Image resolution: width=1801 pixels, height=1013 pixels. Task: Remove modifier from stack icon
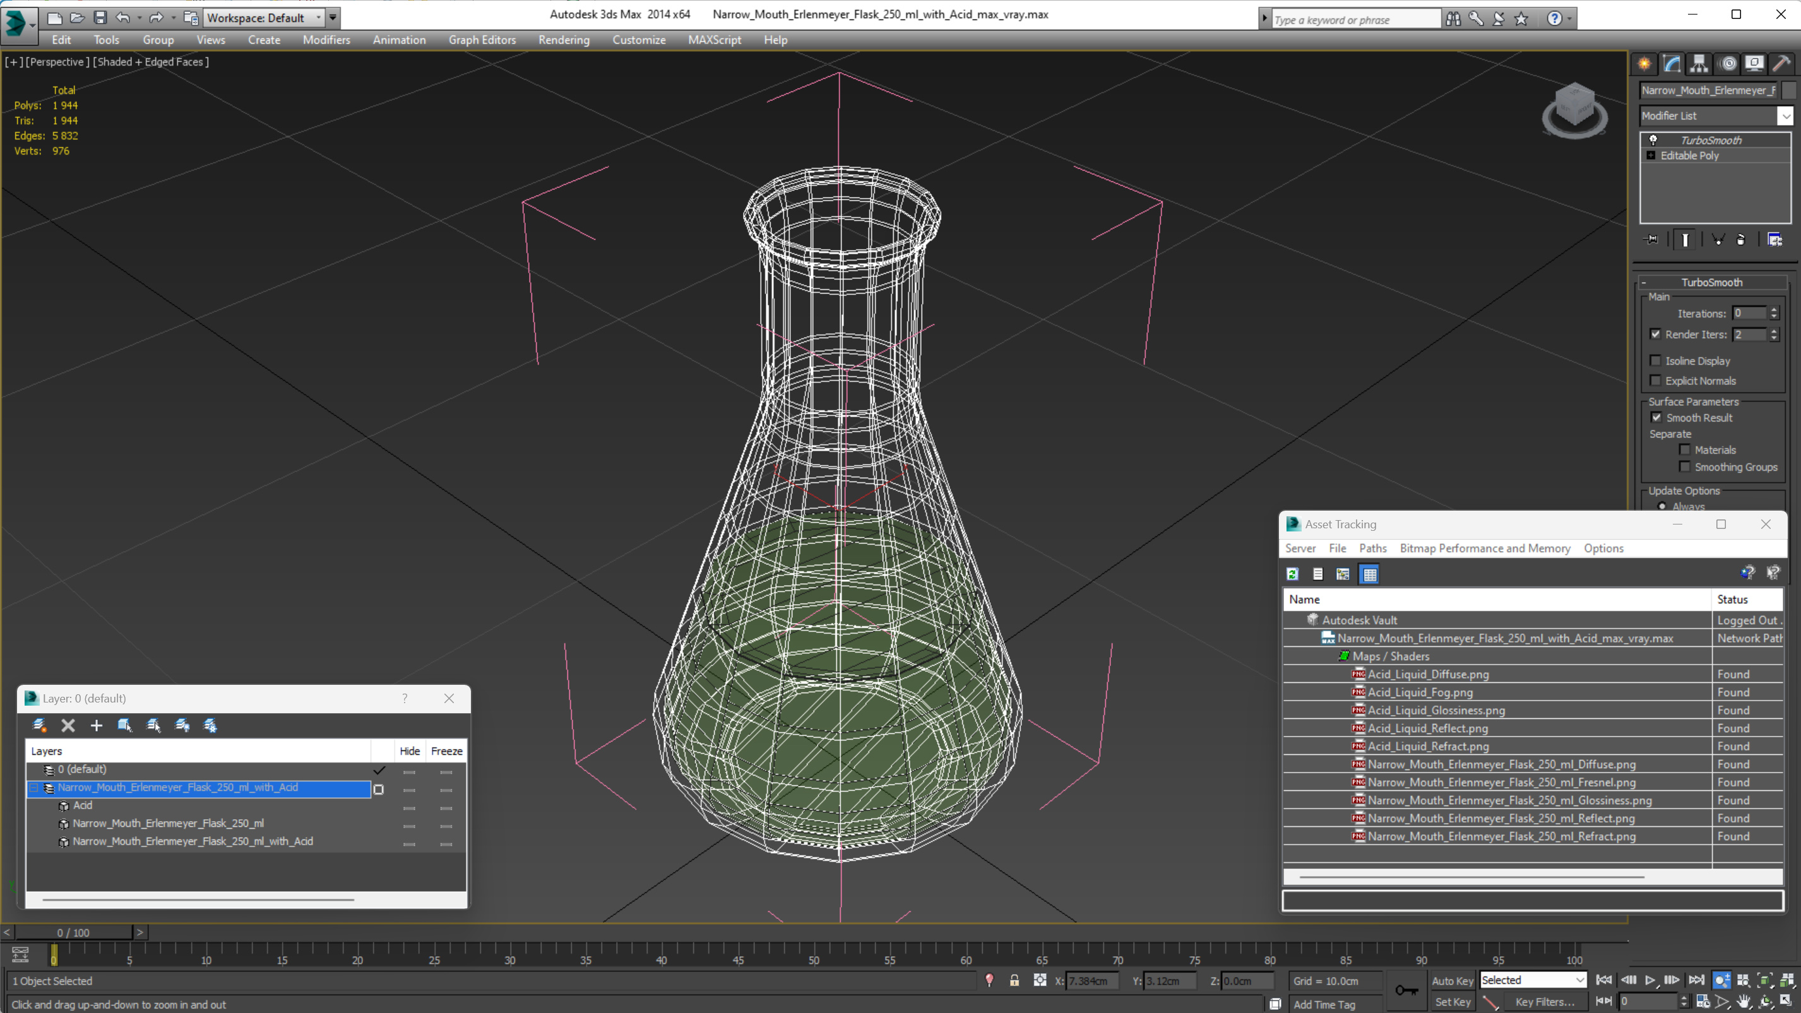click(1741, 240)
